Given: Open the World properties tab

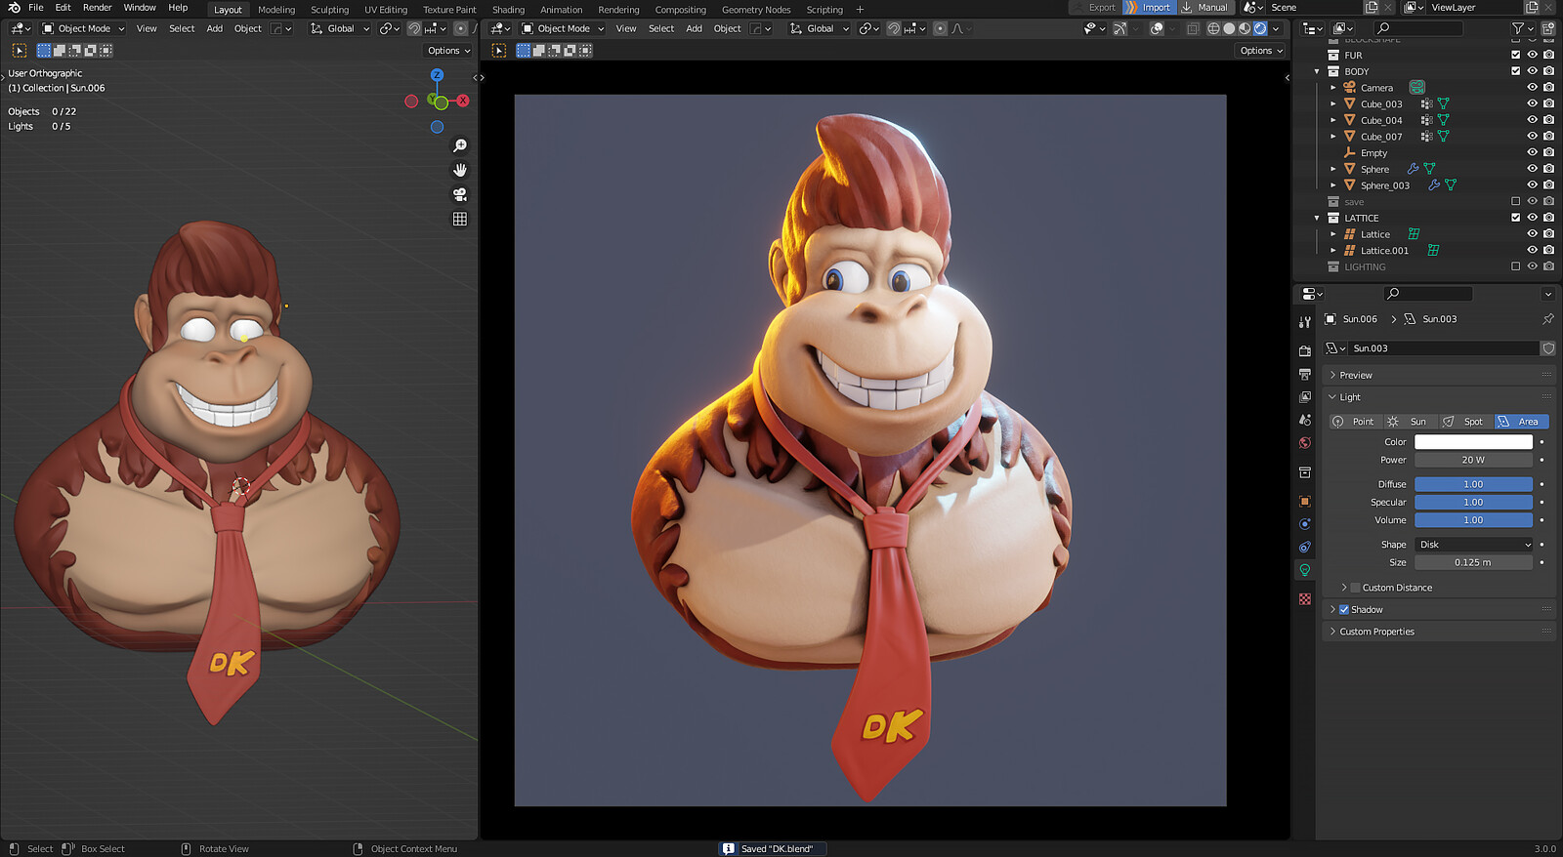Looking at the screenshot, I should point(1305,443).
